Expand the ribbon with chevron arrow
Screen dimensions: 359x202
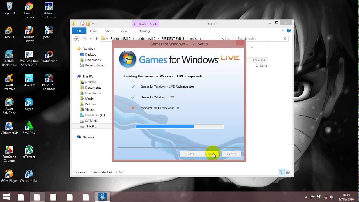(x=283, y=31)
